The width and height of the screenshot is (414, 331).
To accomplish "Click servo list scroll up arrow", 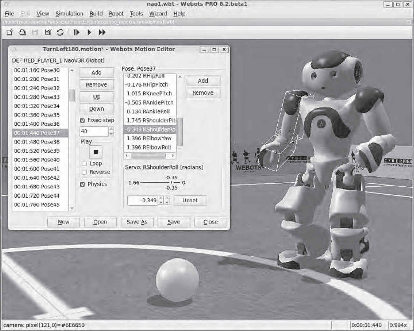I will (x=180, y=77).
